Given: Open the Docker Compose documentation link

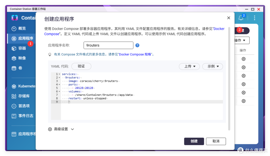Looking at the screenshot, I should coord(219,29).
